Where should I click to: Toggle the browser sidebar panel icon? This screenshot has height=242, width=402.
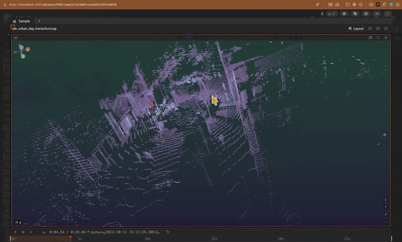pos(398,5)
